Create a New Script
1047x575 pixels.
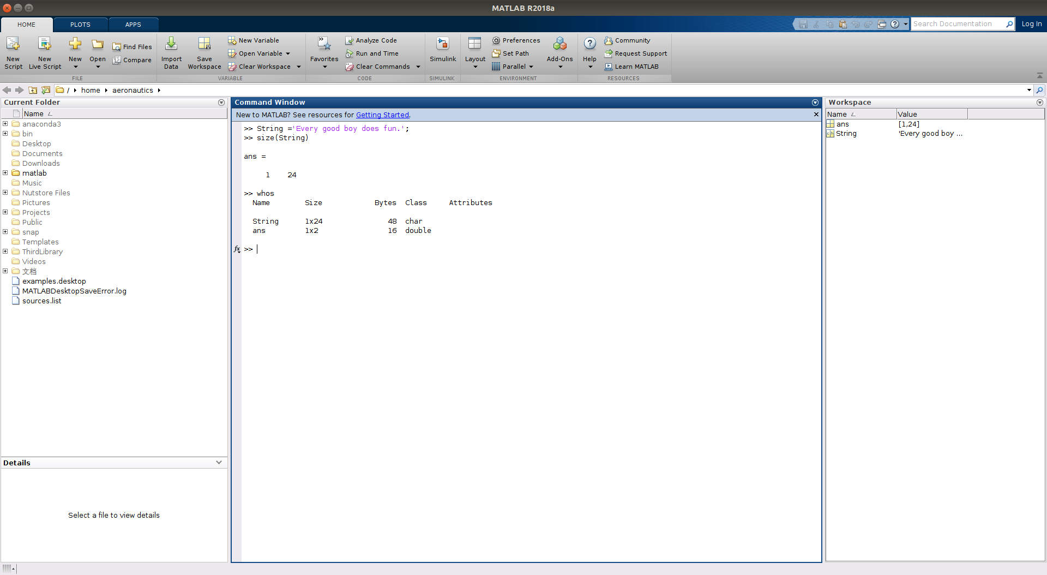pos(13,52)
